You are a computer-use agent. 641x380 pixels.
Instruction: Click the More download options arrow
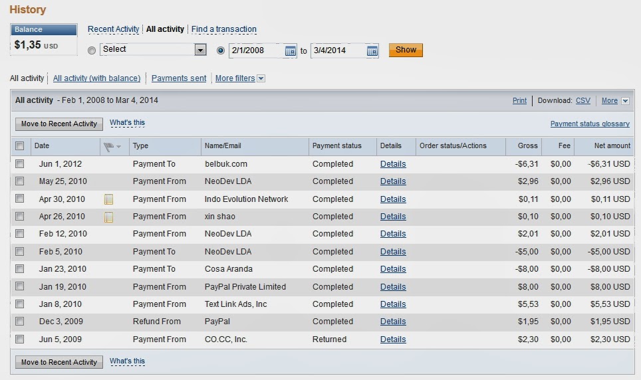pyautogui.click(x=625, y=101)
